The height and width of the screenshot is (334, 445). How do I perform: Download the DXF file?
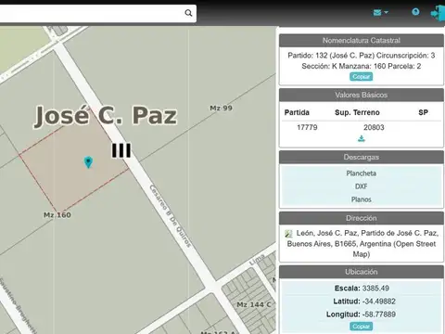click(x=361, y=186)
